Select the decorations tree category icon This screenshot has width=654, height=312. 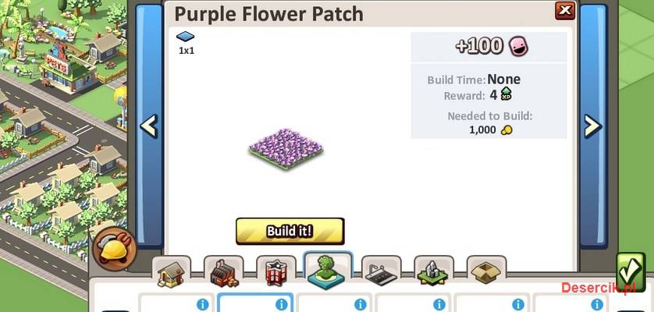click(x=328, y=272)
